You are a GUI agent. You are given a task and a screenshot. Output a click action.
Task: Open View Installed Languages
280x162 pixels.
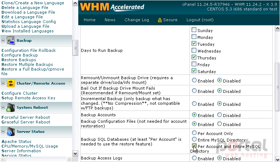tap(27, 31)
